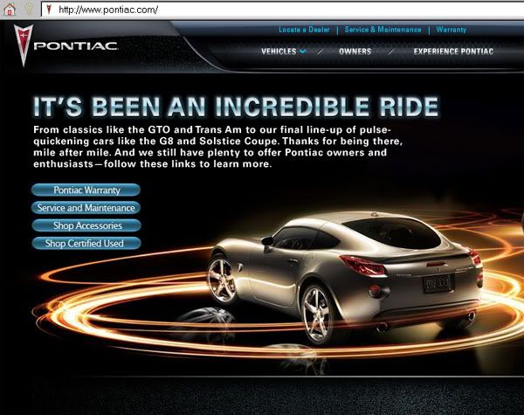Click the Solstice Coupe car image
Screen dimensions: 524x415
tap(344, 276)
